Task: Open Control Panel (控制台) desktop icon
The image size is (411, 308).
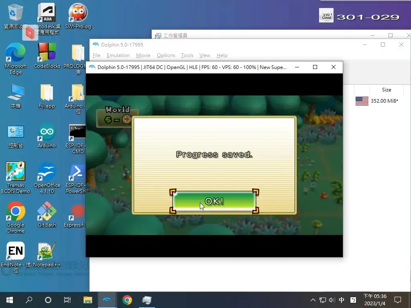Action: click(16, 136)
